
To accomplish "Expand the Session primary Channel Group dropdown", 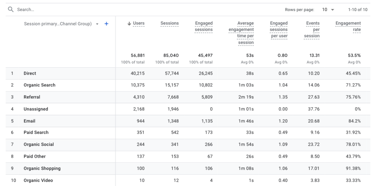I will pos(97,24).
